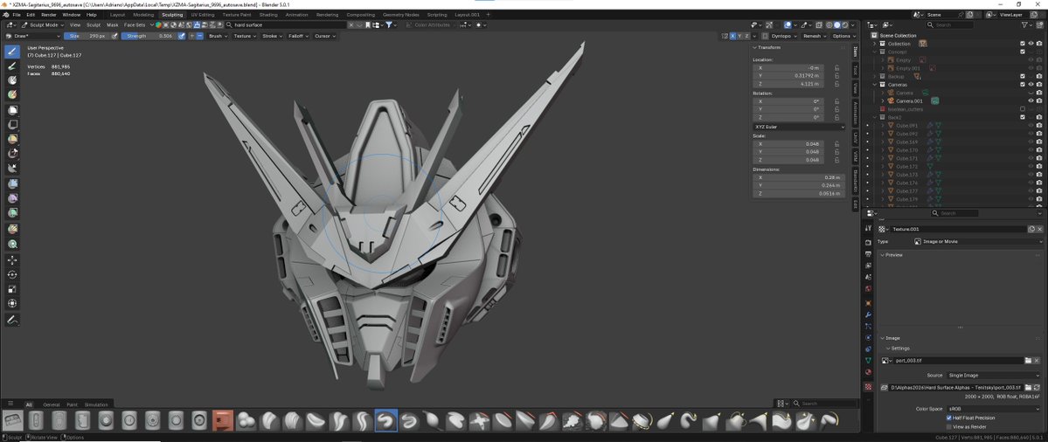1048x442 pixels.
Task: Adjust the brush Strength slider
Action: [149, 36]
